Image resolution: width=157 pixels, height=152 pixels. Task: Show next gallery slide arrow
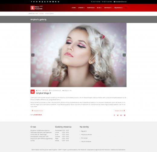click(x=124, y=55)
